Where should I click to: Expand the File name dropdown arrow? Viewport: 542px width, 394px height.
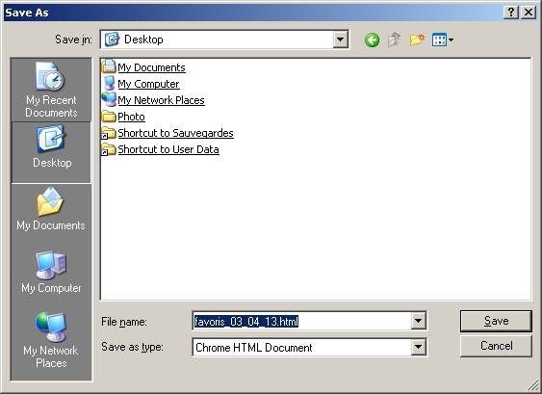[x=418, y=321]
